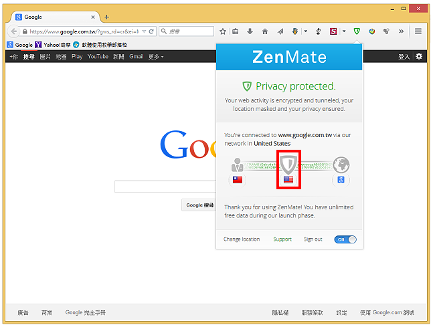The height and width of the screenshot is (329, 437).
Task: Expand the orange shield icon dropdown arrow
Action: coord(306,31)
